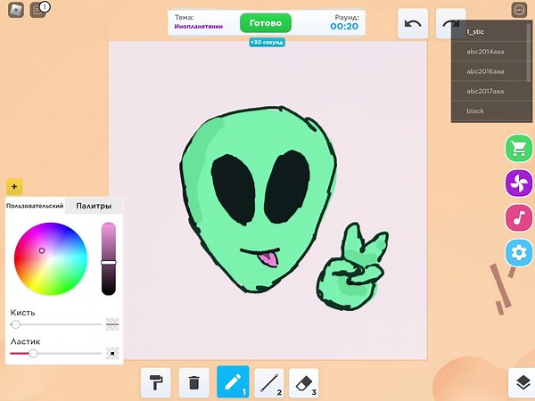535x401 pixels.
Task: Click the Инопланетянин theme text
Action: click(x=199, y=26)
